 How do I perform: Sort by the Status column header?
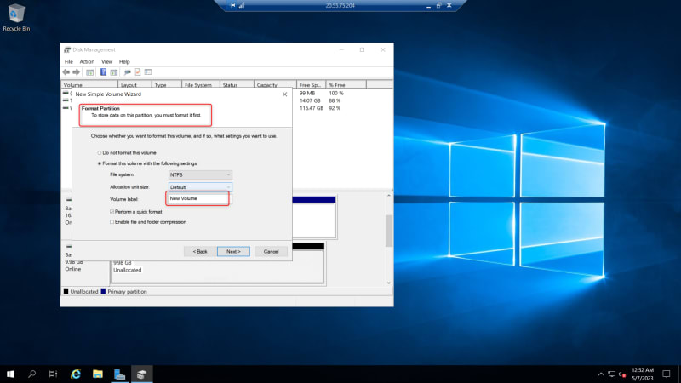(237, 84)
